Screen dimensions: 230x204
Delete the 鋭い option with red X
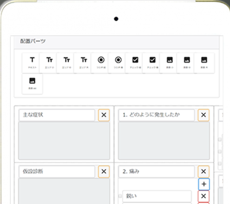click(204, 196)
